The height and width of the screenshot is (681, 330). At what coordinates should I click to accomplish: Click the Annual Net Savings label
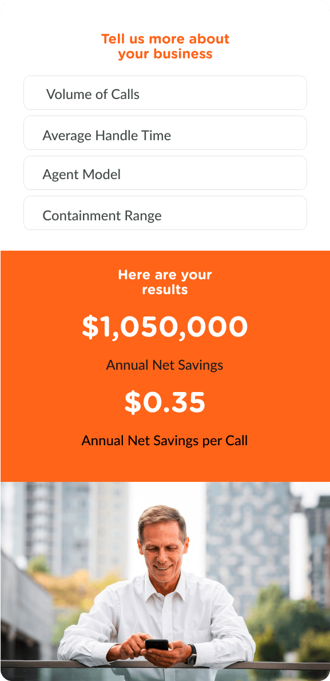pos(165,365)
